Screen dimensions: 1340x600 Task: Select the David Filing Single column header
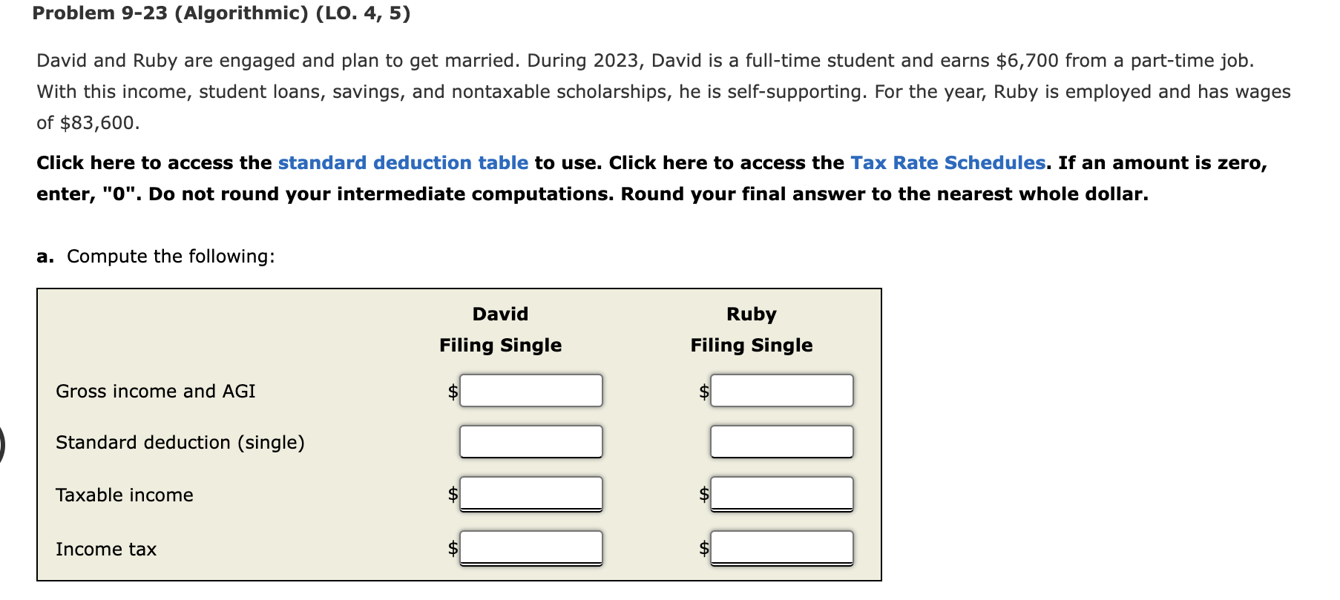click(x=499, y=330)
